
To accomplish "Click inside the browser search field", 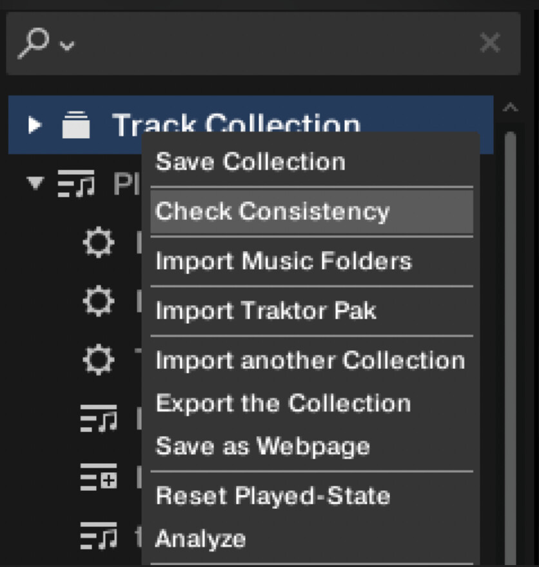I will [x=271, y=43].
